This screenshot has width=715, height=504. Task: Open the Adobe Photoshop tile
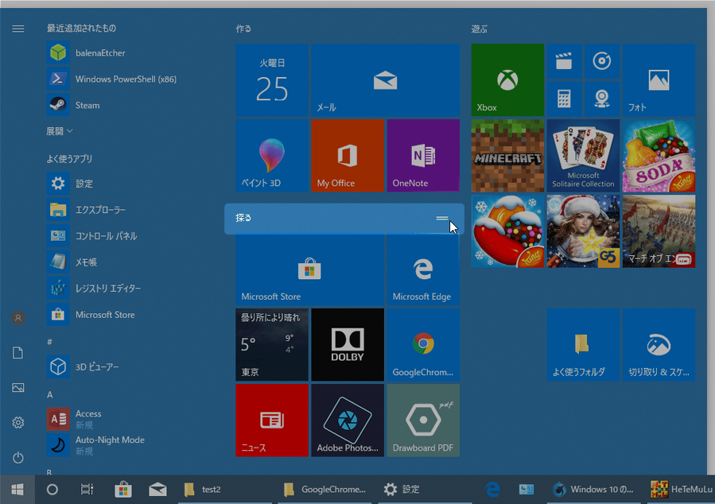(x=348, y=421)
